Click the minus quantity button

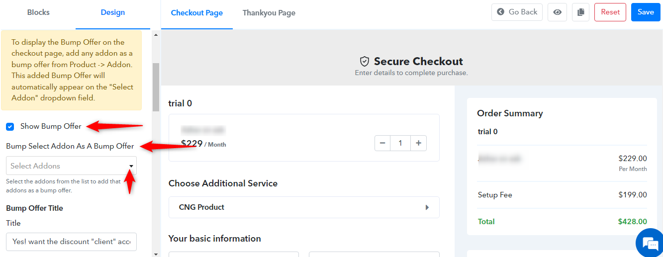382,143
